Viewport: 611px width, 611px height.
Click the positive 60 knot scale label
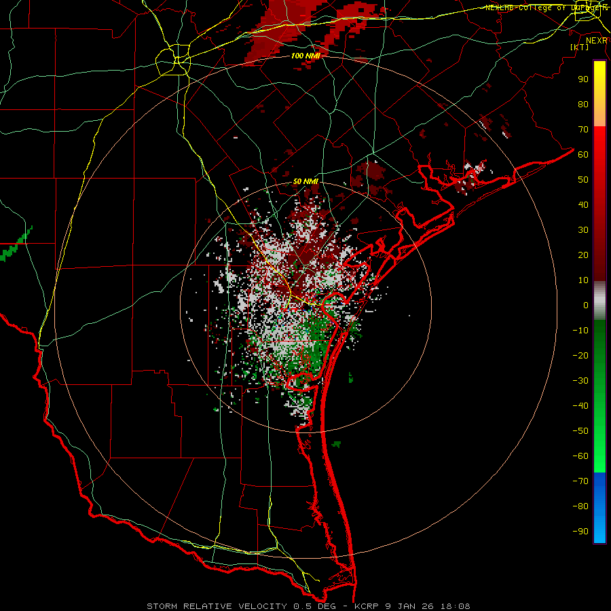coord(583,154)
